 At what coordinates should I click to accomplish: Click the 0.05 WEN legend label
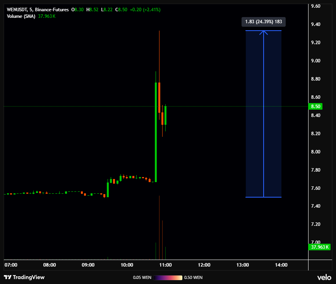(x=142, y=277)
